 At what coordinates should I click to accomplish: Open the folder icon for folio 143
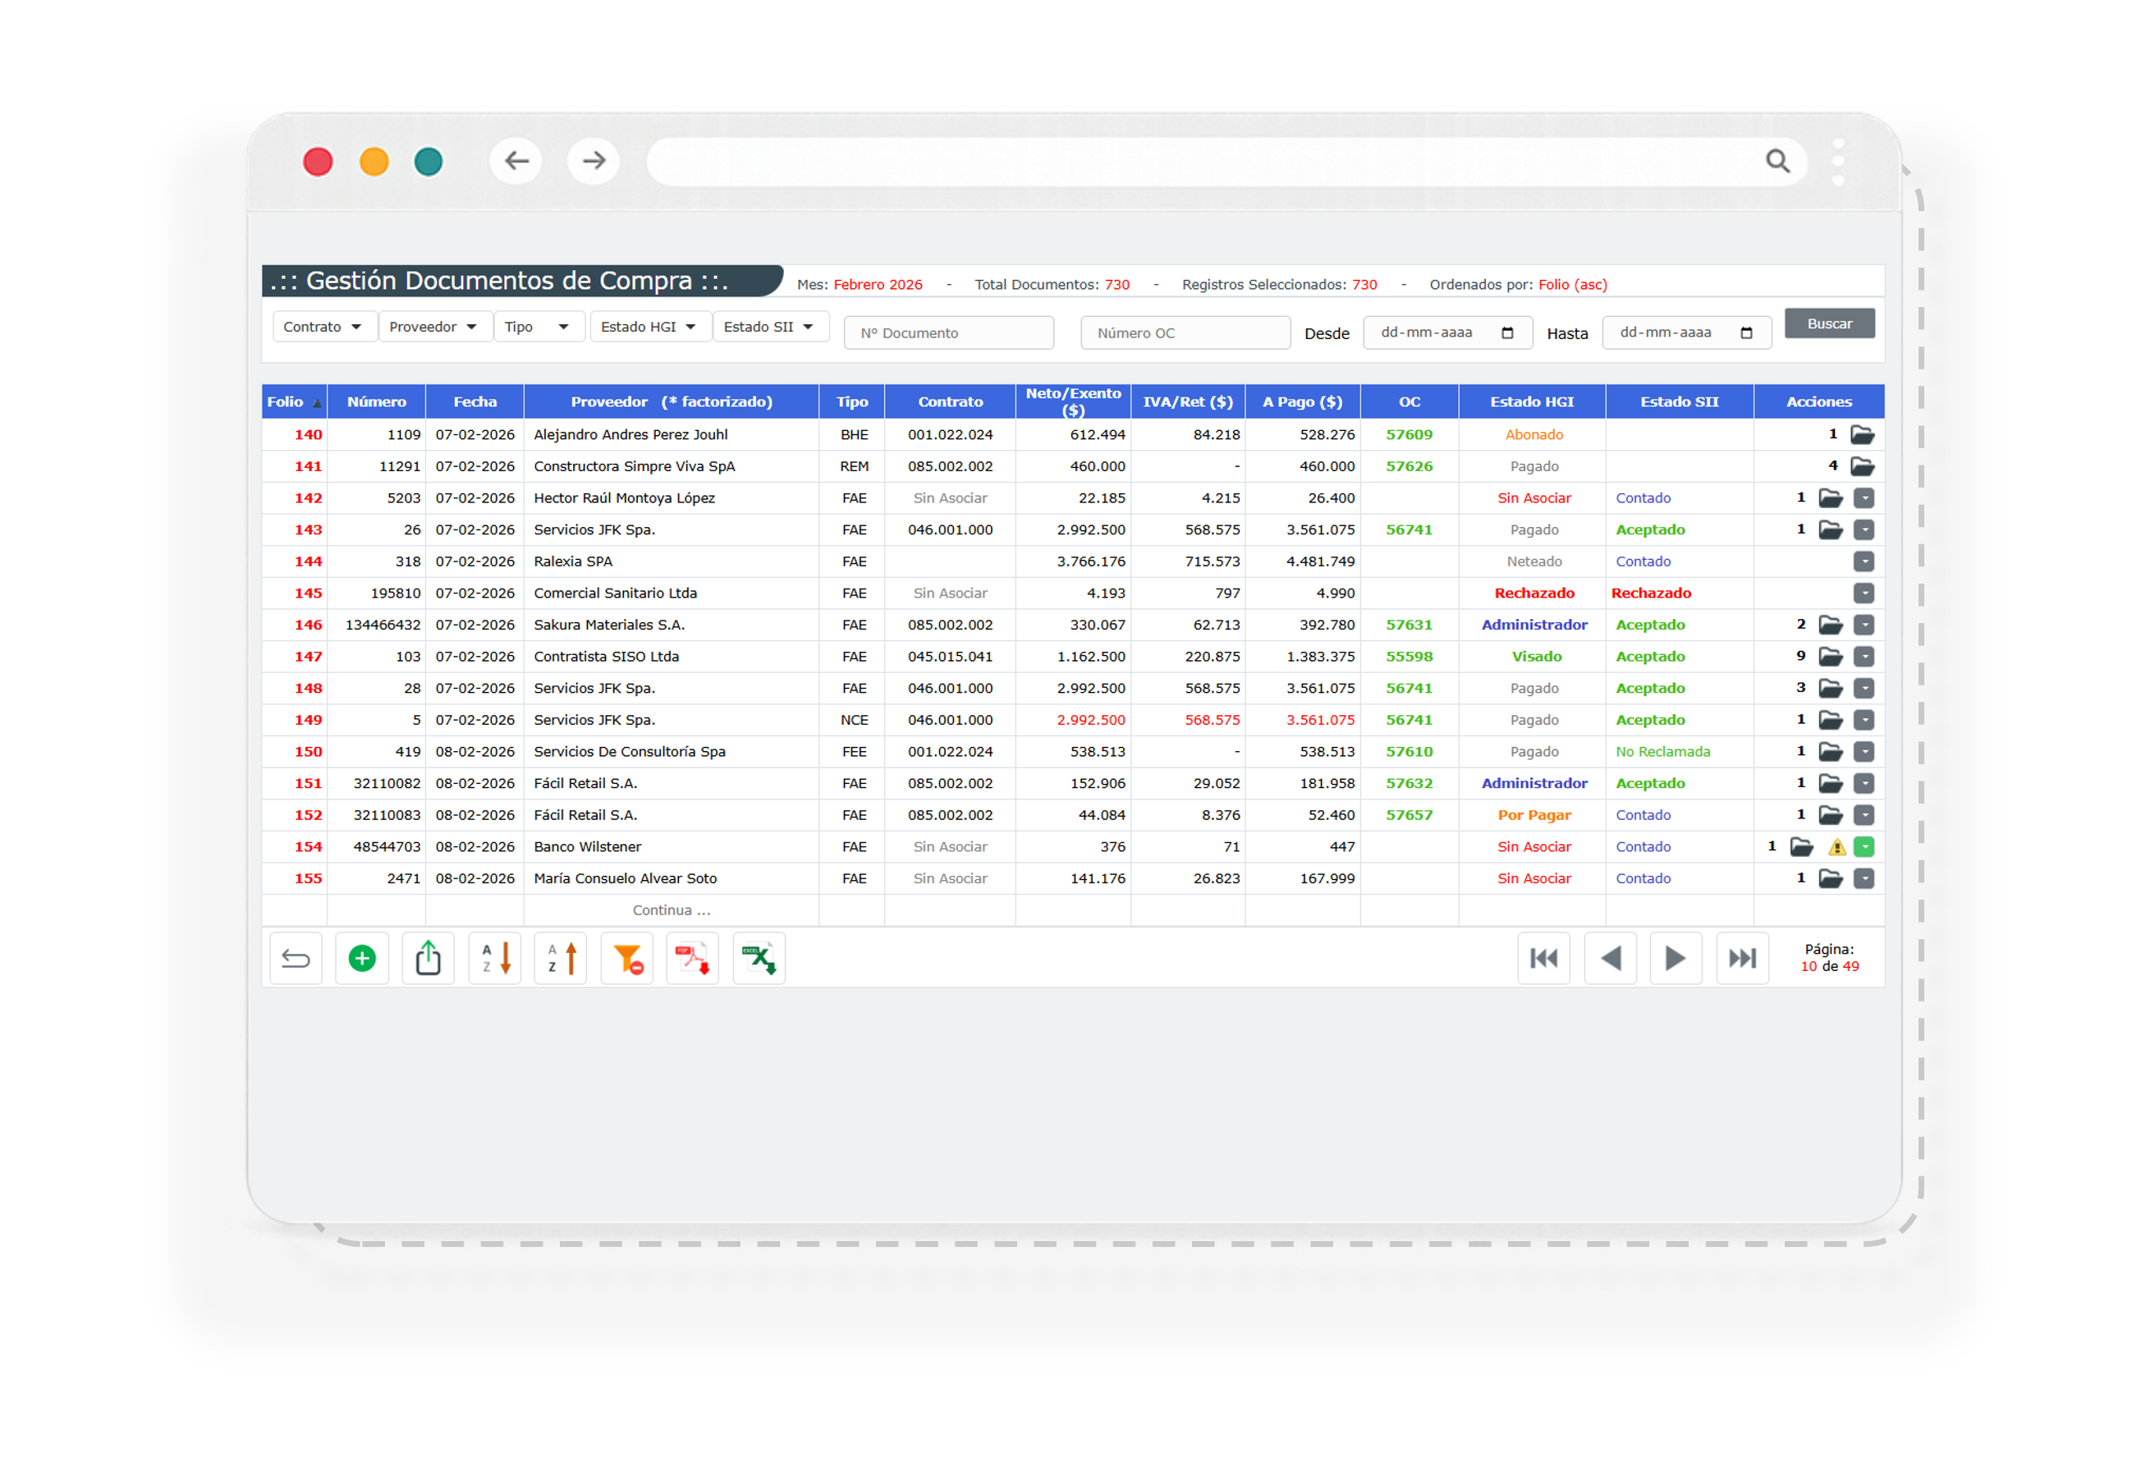[1831, 529]
